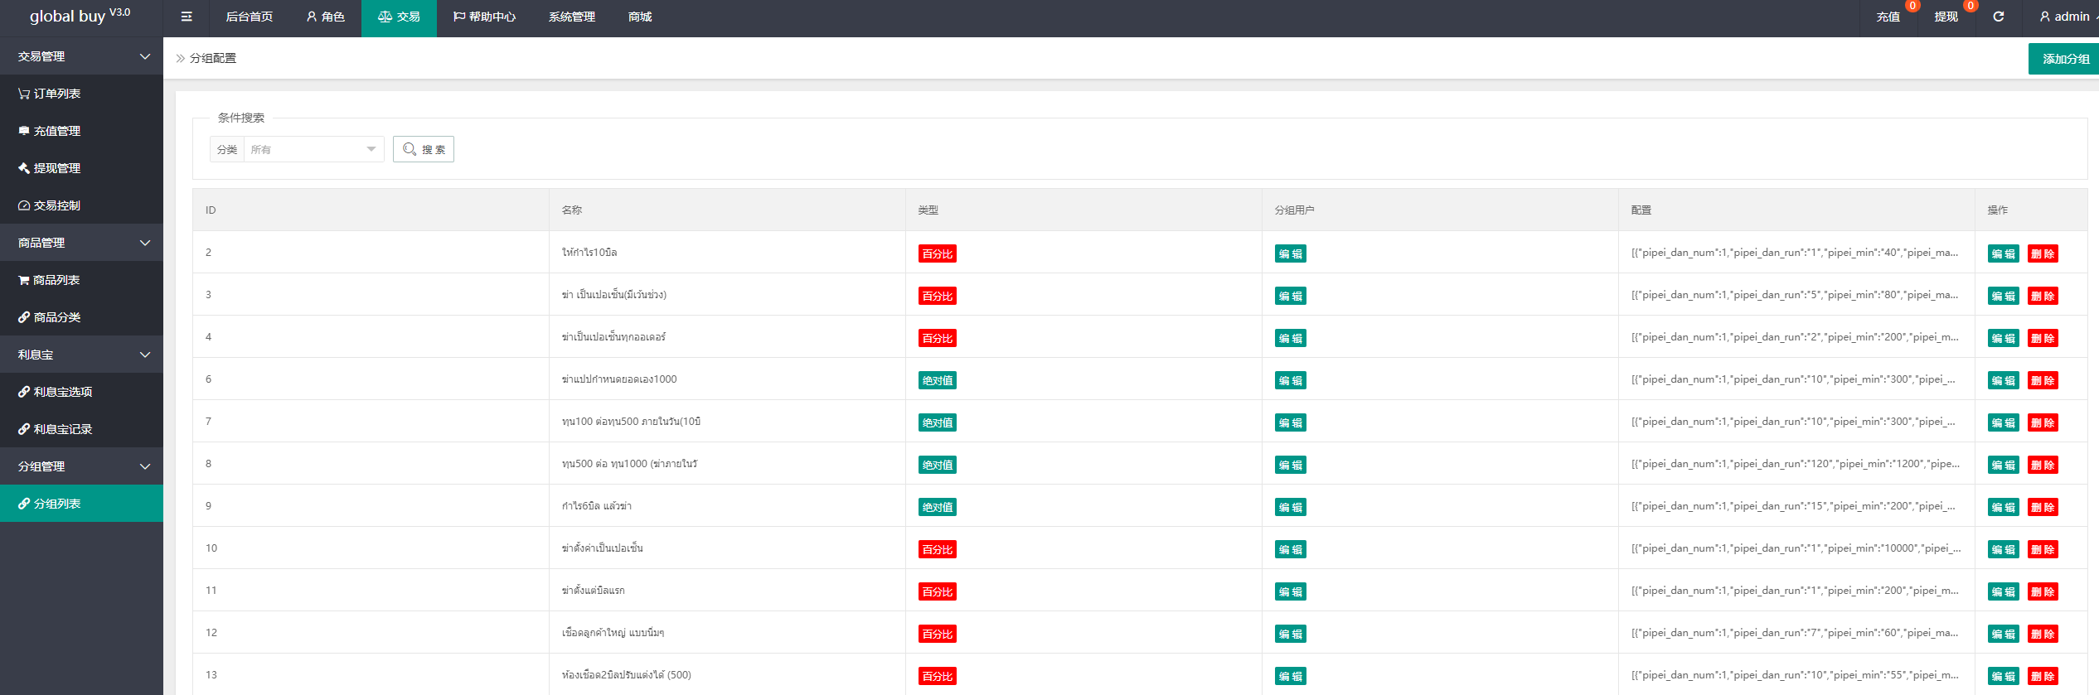2099x695 pixels.
Task: Click the 搜索 search button
Action: coord(424,149)
